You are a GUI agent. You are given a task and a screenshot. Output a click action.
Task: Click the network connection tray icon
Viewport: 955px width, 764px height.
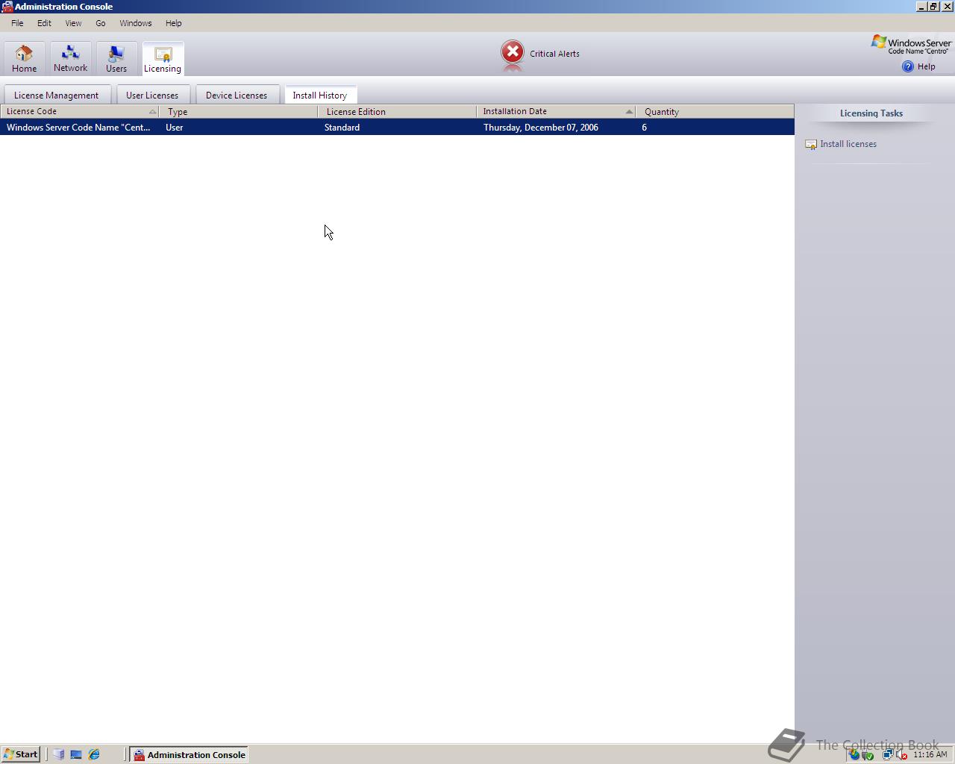point(888,754)
